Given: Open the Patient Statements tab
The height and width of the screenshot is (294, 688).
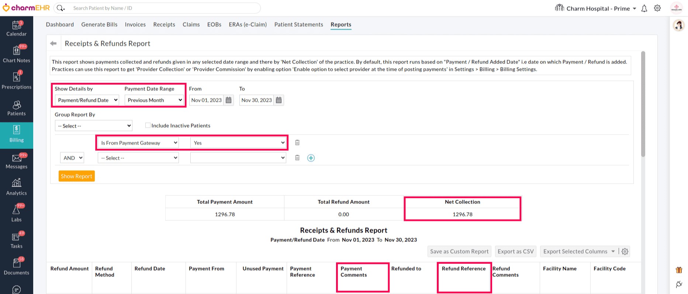Looking at the screenshot, I should coord(298,25).
